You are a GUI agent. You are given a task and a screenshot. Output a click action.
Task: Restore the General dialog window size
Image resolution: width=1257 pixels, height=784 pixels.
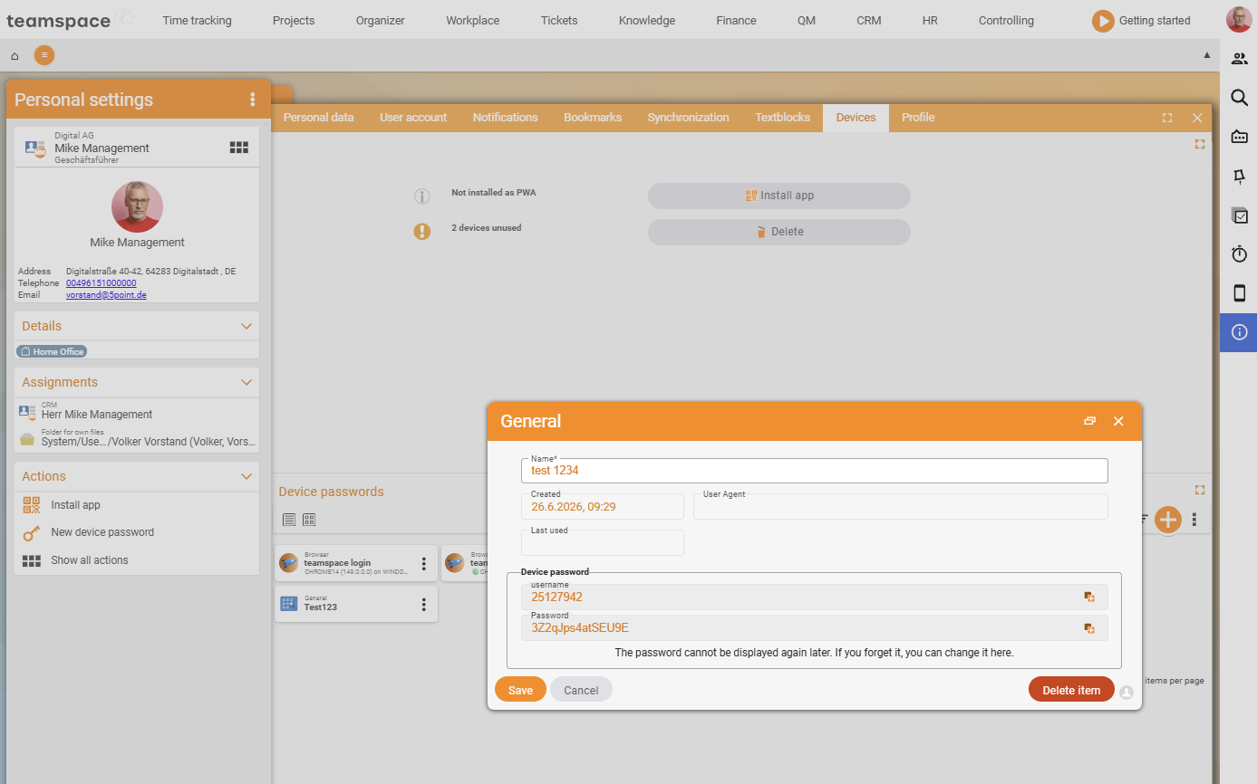coord(1089,421)
